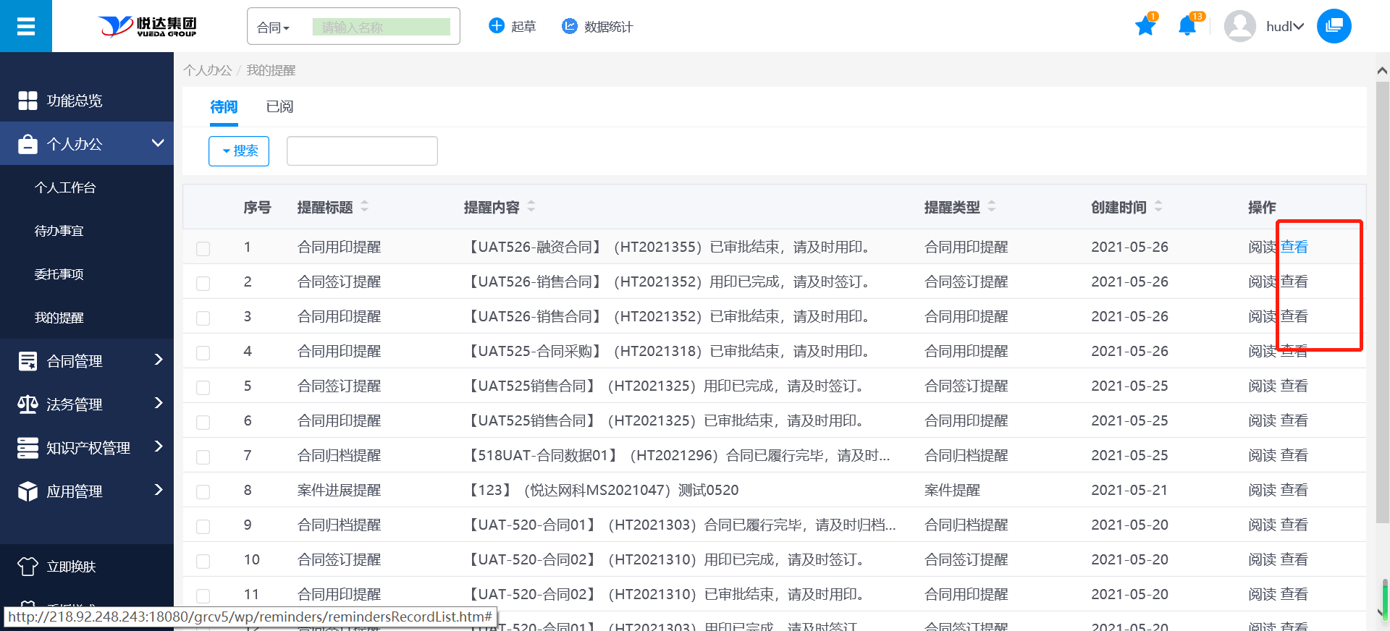Click the hamburger menu icon
This screenshot has width=1390, height=631.
tap(26, 27)
